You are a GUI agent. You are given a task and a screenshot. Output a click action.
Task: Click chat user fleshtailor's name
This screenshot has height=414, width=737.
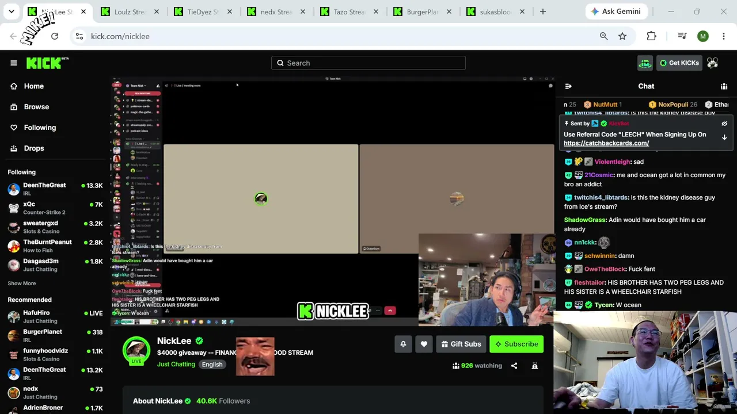click(x=589, y=283)
